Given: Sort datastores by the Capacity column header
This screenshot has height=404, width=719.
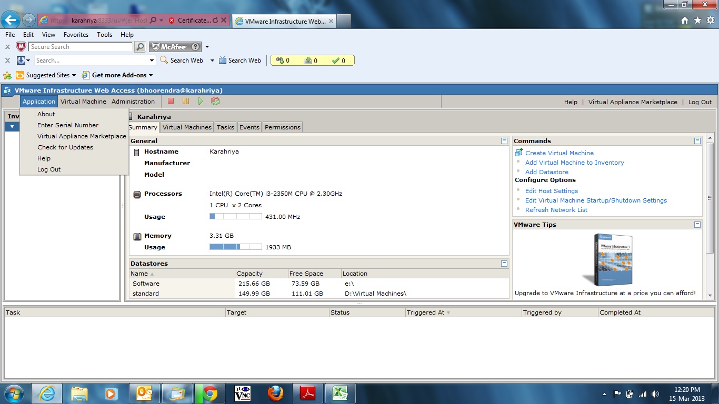Looking at the screenshot, I should point(261,274).
